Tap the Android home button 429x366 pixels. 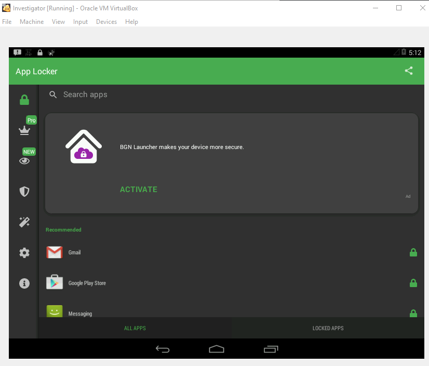(x=217, y=349)
